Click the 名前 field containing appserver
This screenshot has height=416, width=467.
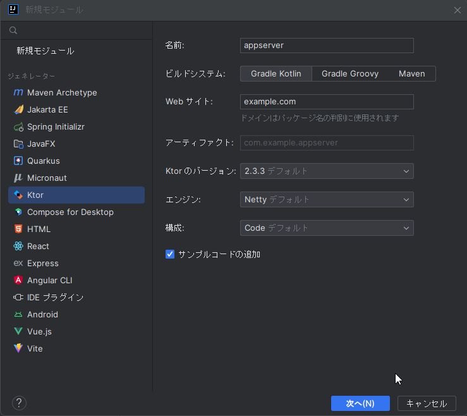[327, 46]
